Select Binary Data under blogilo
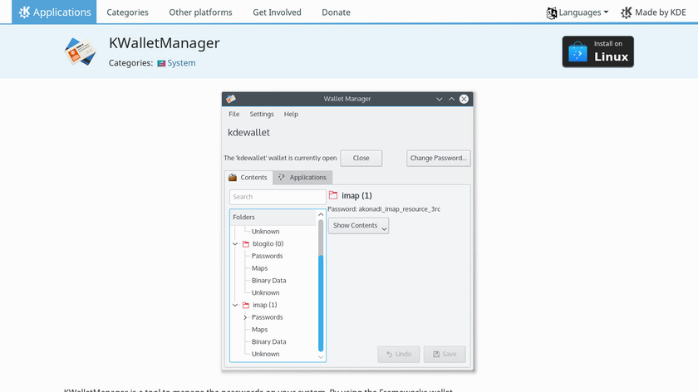 point(269,281)
